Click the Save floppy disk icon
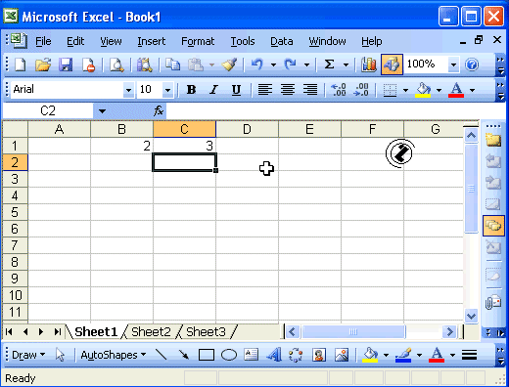Image resolution: width=509 pixels, height=387 pixels. point(66,64)
